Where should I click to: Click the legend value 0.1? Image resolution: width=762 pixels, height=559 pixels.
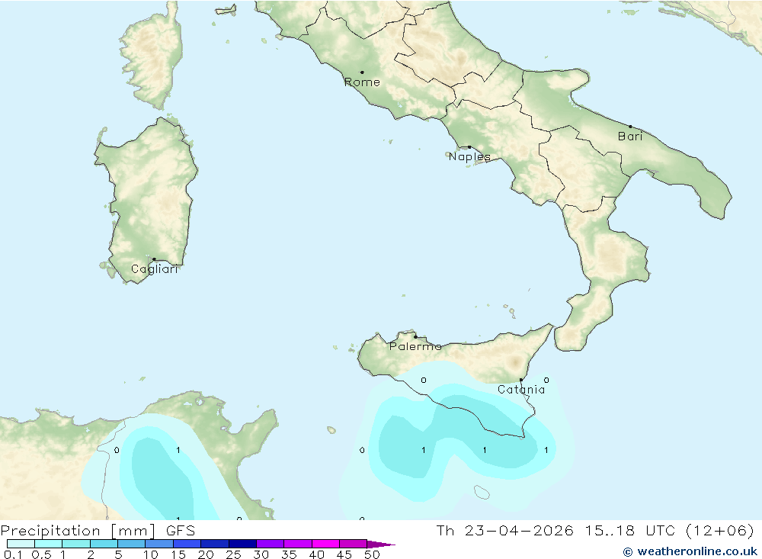pos(13,554)
